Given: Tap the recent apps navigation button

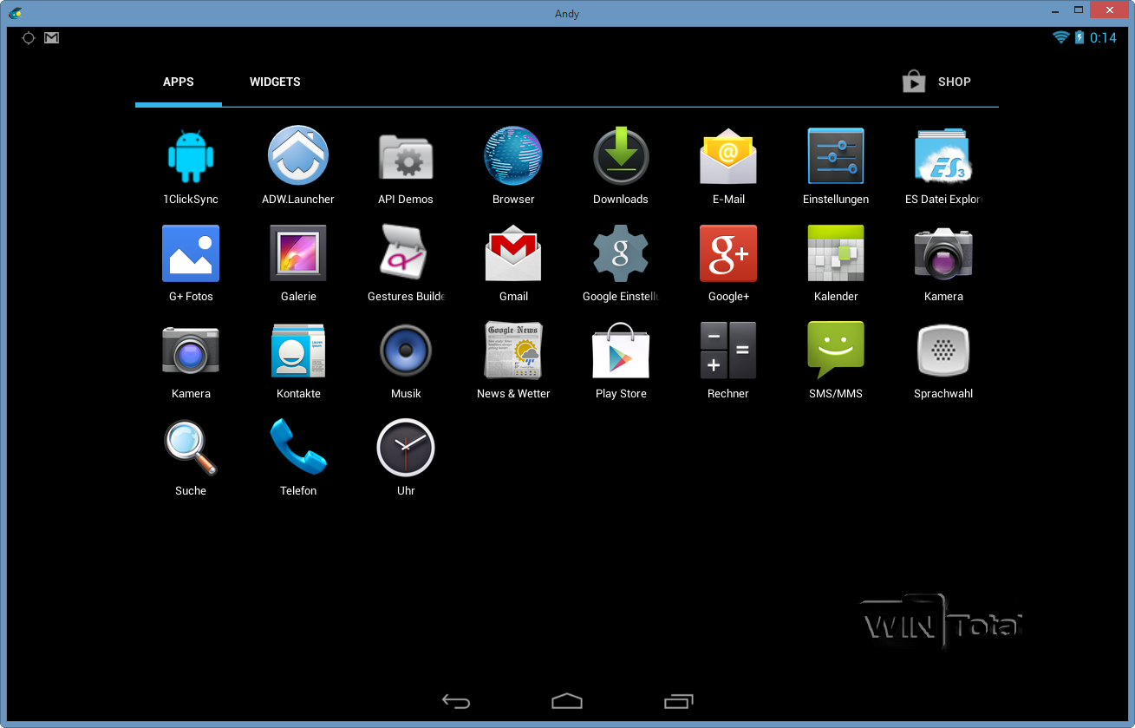Looking at the screenshot, I should point(679,700).
